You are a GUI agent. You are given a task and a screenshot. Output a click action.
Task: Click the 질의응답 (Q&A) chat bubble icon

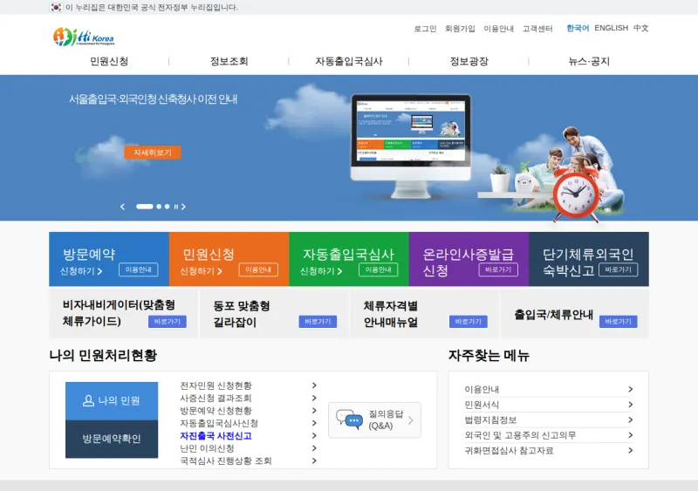(x=350, y=419)
